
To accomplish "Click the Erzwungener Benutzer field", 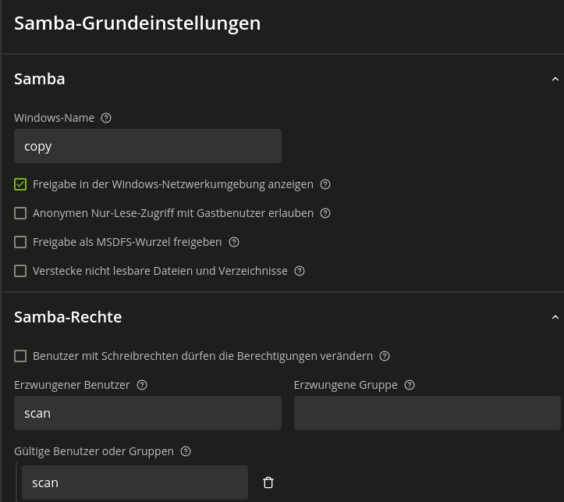I will [147, 413].
